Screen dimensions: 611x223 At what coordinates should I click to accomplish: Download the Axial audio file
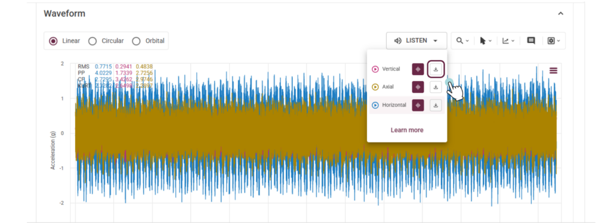coord(436,87)
